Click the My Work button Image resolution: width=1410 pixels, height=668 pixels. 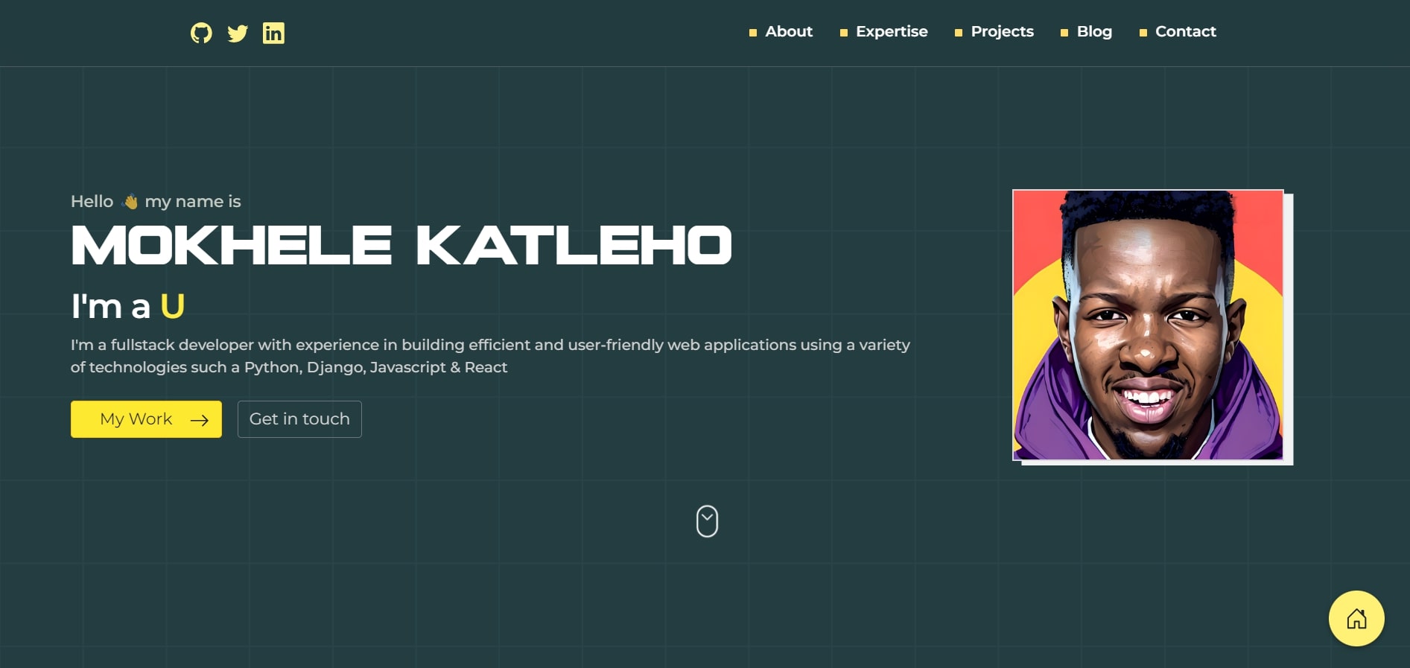click(146, 419)
